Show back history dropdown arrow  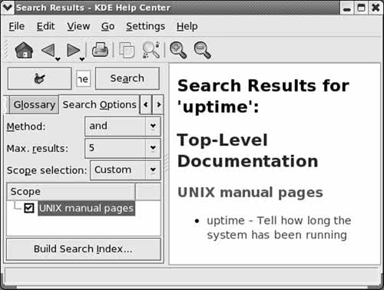pyautogui.click(x=58, y=59)
